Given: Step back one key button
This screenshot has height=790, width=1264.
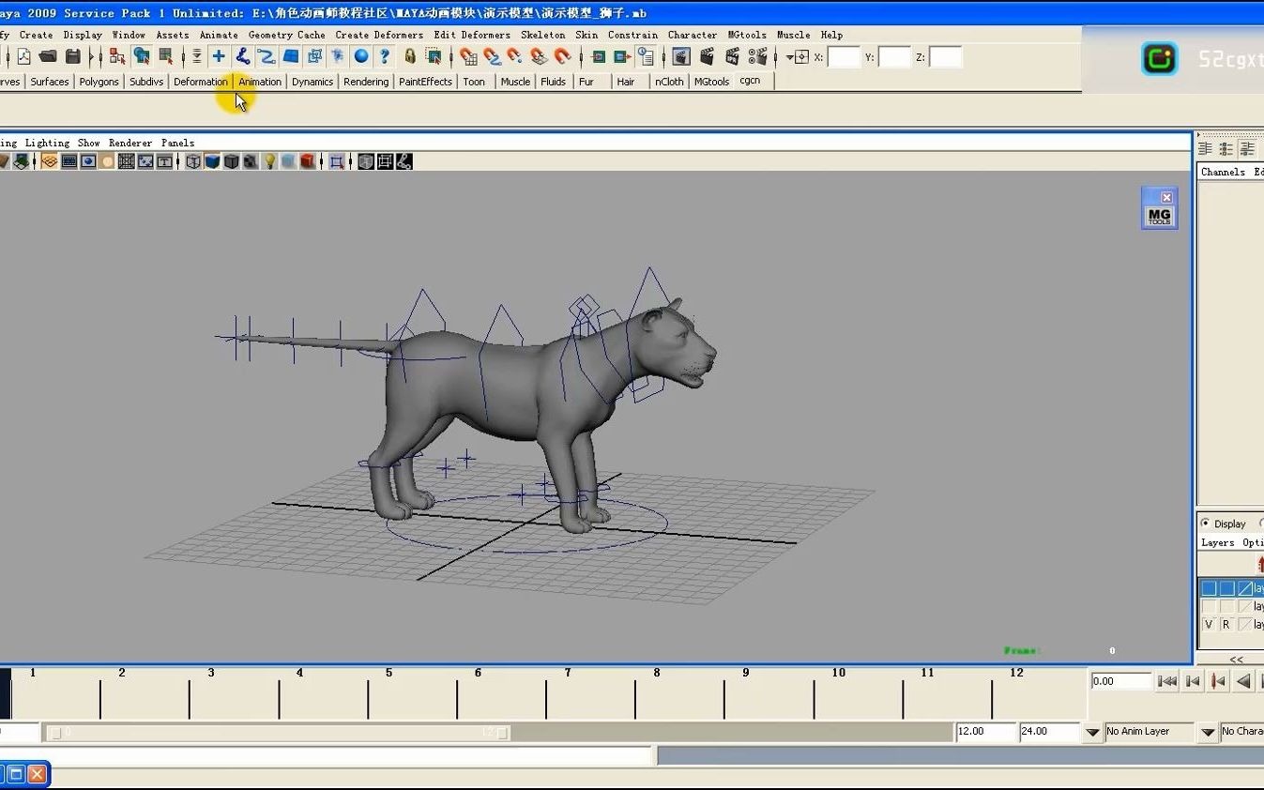Looking at the screenshot, I should (1218, 681).
